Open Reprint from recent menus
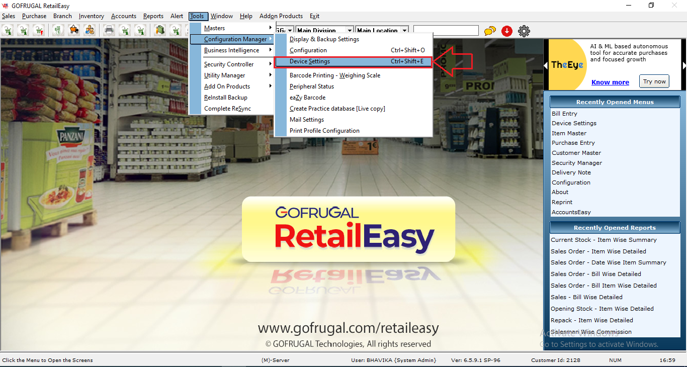 [562, 202]
